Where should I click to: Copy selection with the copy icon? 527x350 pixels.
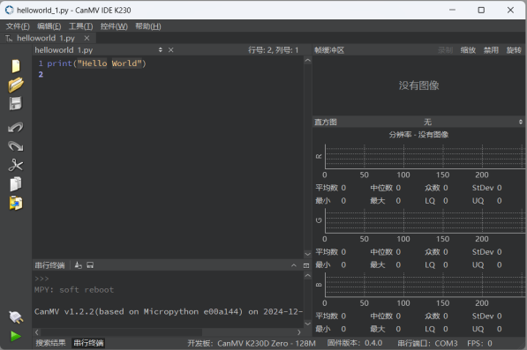[x=16, y=184]
